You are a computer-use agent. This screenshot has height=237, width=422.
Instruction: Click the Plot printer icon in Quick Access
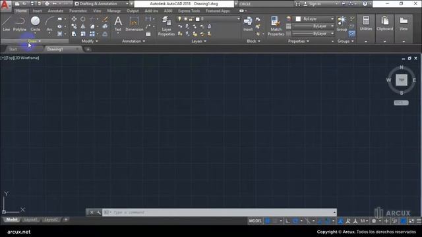tap(47, 4)
